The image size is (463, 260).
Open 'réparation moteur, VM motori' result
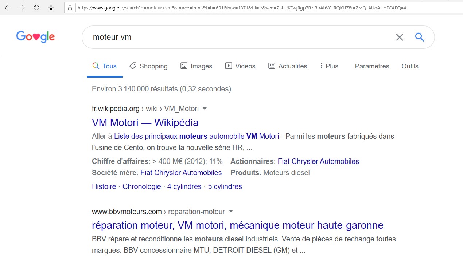(238, 225)
